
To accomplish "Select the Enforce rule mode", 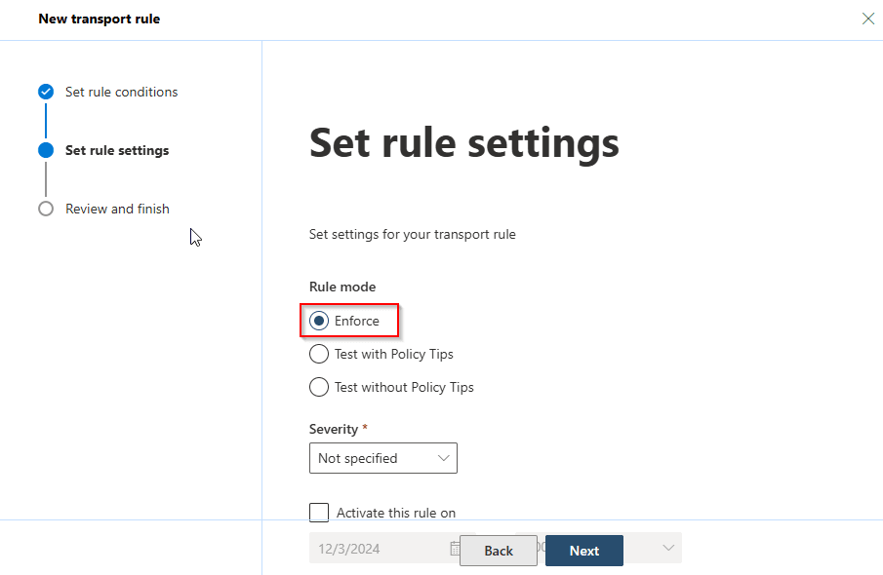I will 319,320.
